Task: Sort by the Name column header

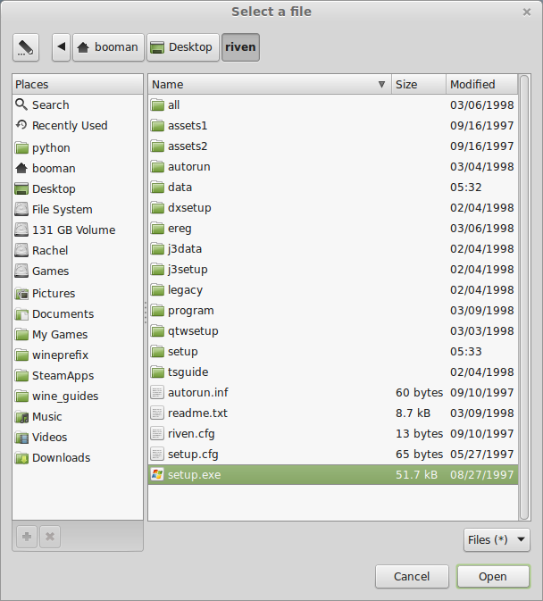Action: pyautogui.click(x=270, y=84)
